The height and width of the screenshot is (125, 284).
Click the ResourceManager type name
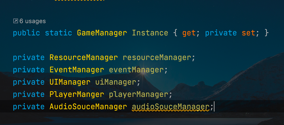pos(84,58)
